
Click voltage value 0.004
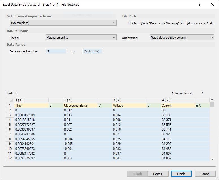point(136,115)
